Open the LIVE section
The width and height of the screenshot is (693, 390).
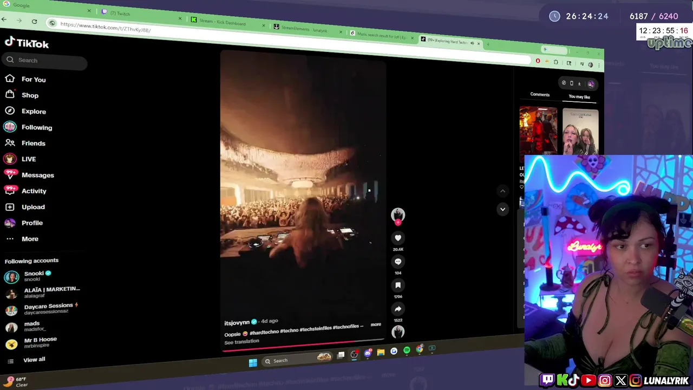(20, 159)
